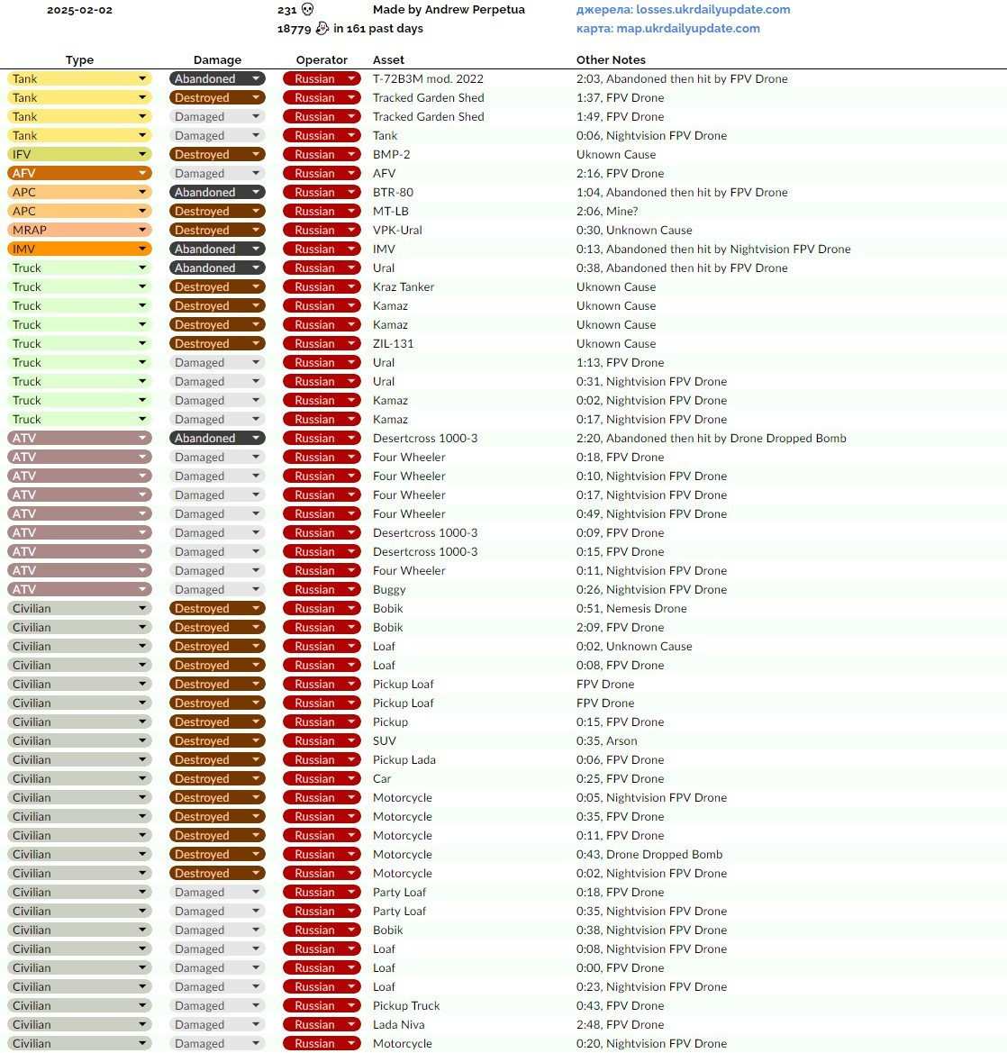Select note '0:43, Drone Dropped Bomb'
The width and height of the screenshot is (1007, 1053).
tap(649, 854)
